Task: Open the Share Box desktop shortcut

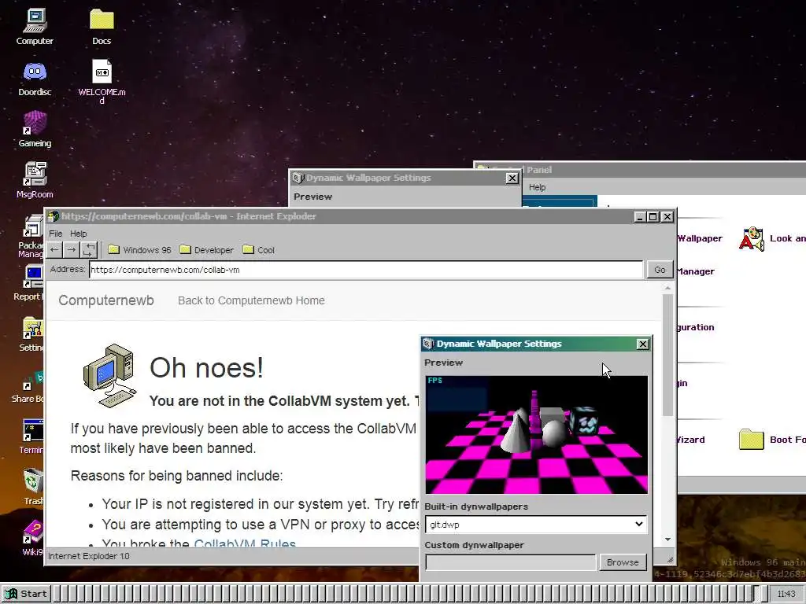Action: 29,386
